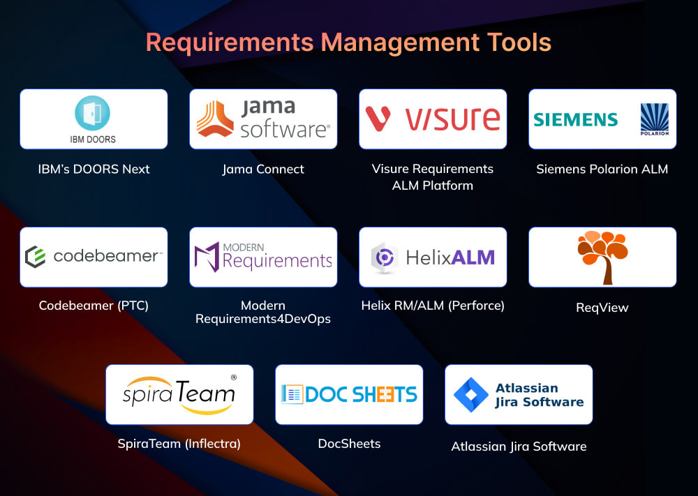This screenshot has width=698, height=496.
Task: Click the HelixALM purple hexagon icon
Action: pos(384,257)
